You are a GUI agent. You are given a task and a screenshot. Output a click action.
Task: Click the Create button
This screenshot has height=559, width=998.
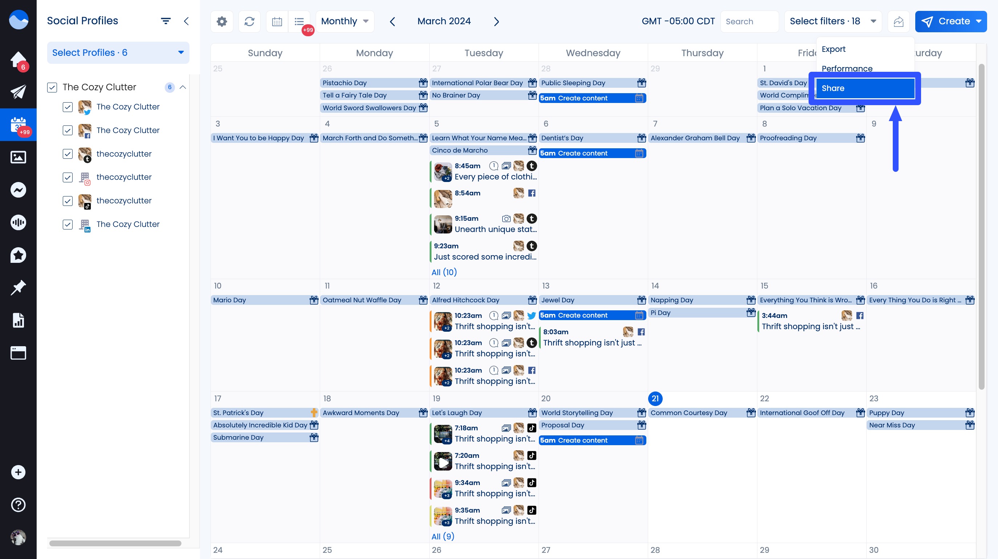[x=951, y=21]
